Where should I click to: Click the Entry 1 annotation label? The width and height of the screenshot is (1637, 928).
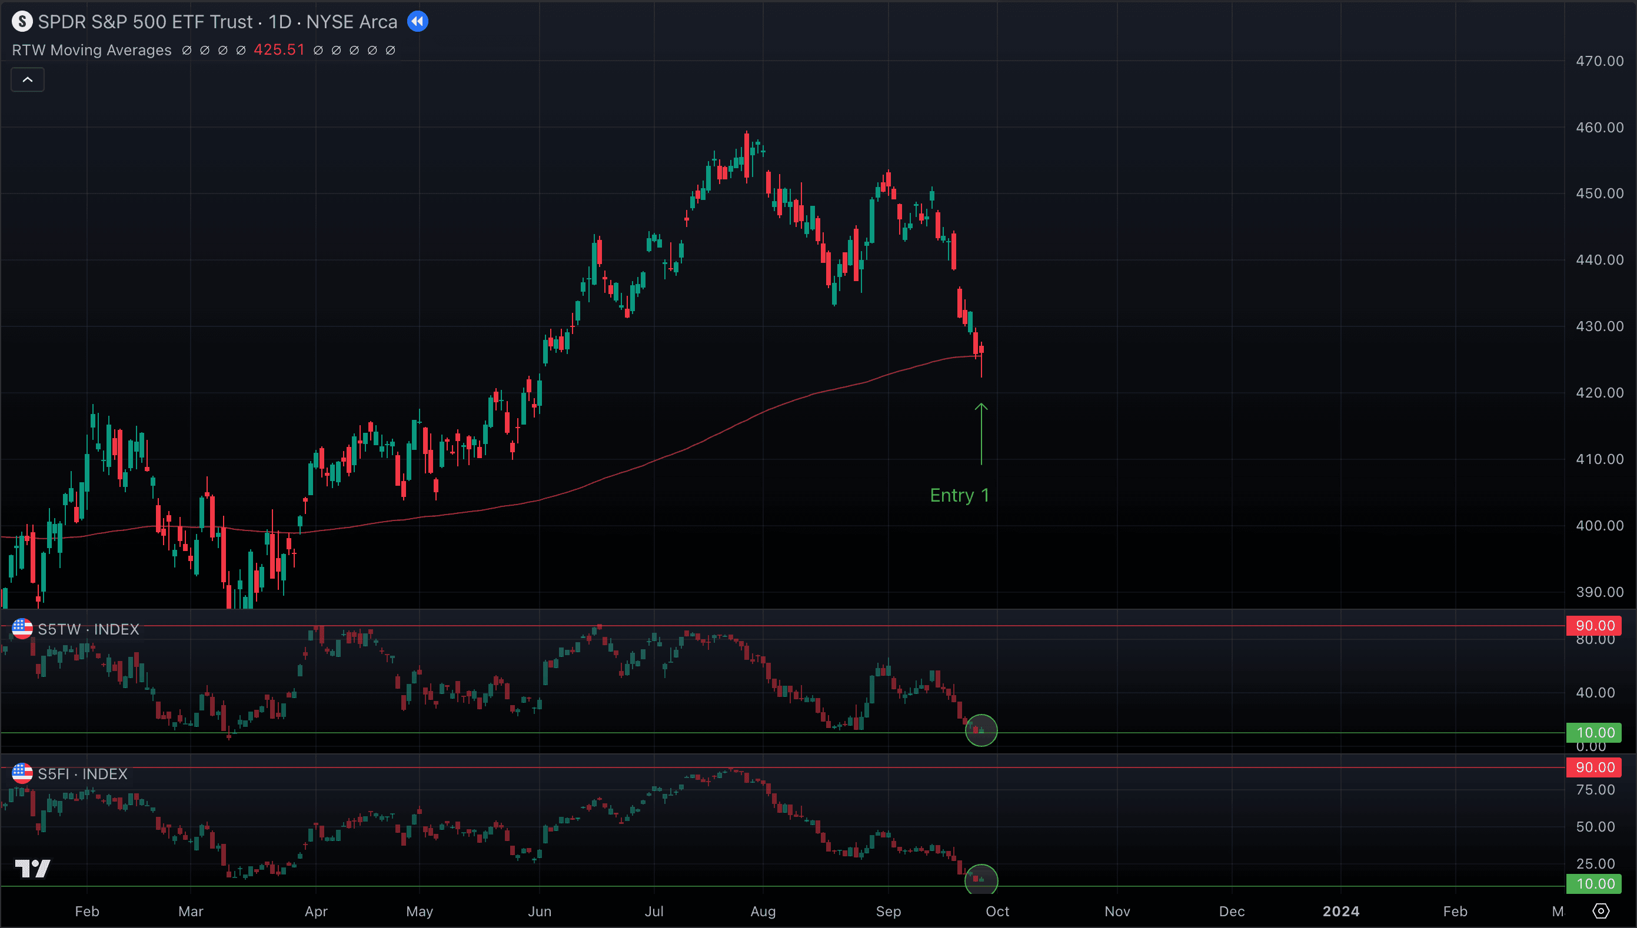959,495
